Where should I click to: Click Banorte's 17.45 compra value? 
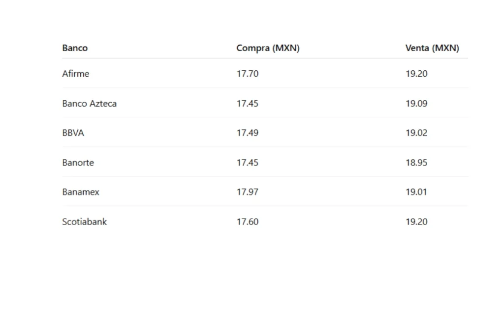(248, 163)
